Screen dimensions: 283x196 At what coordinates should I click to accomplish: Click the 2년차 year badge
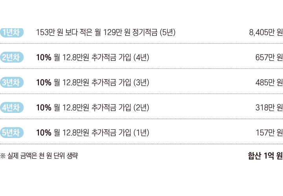[x=12, y=57]
